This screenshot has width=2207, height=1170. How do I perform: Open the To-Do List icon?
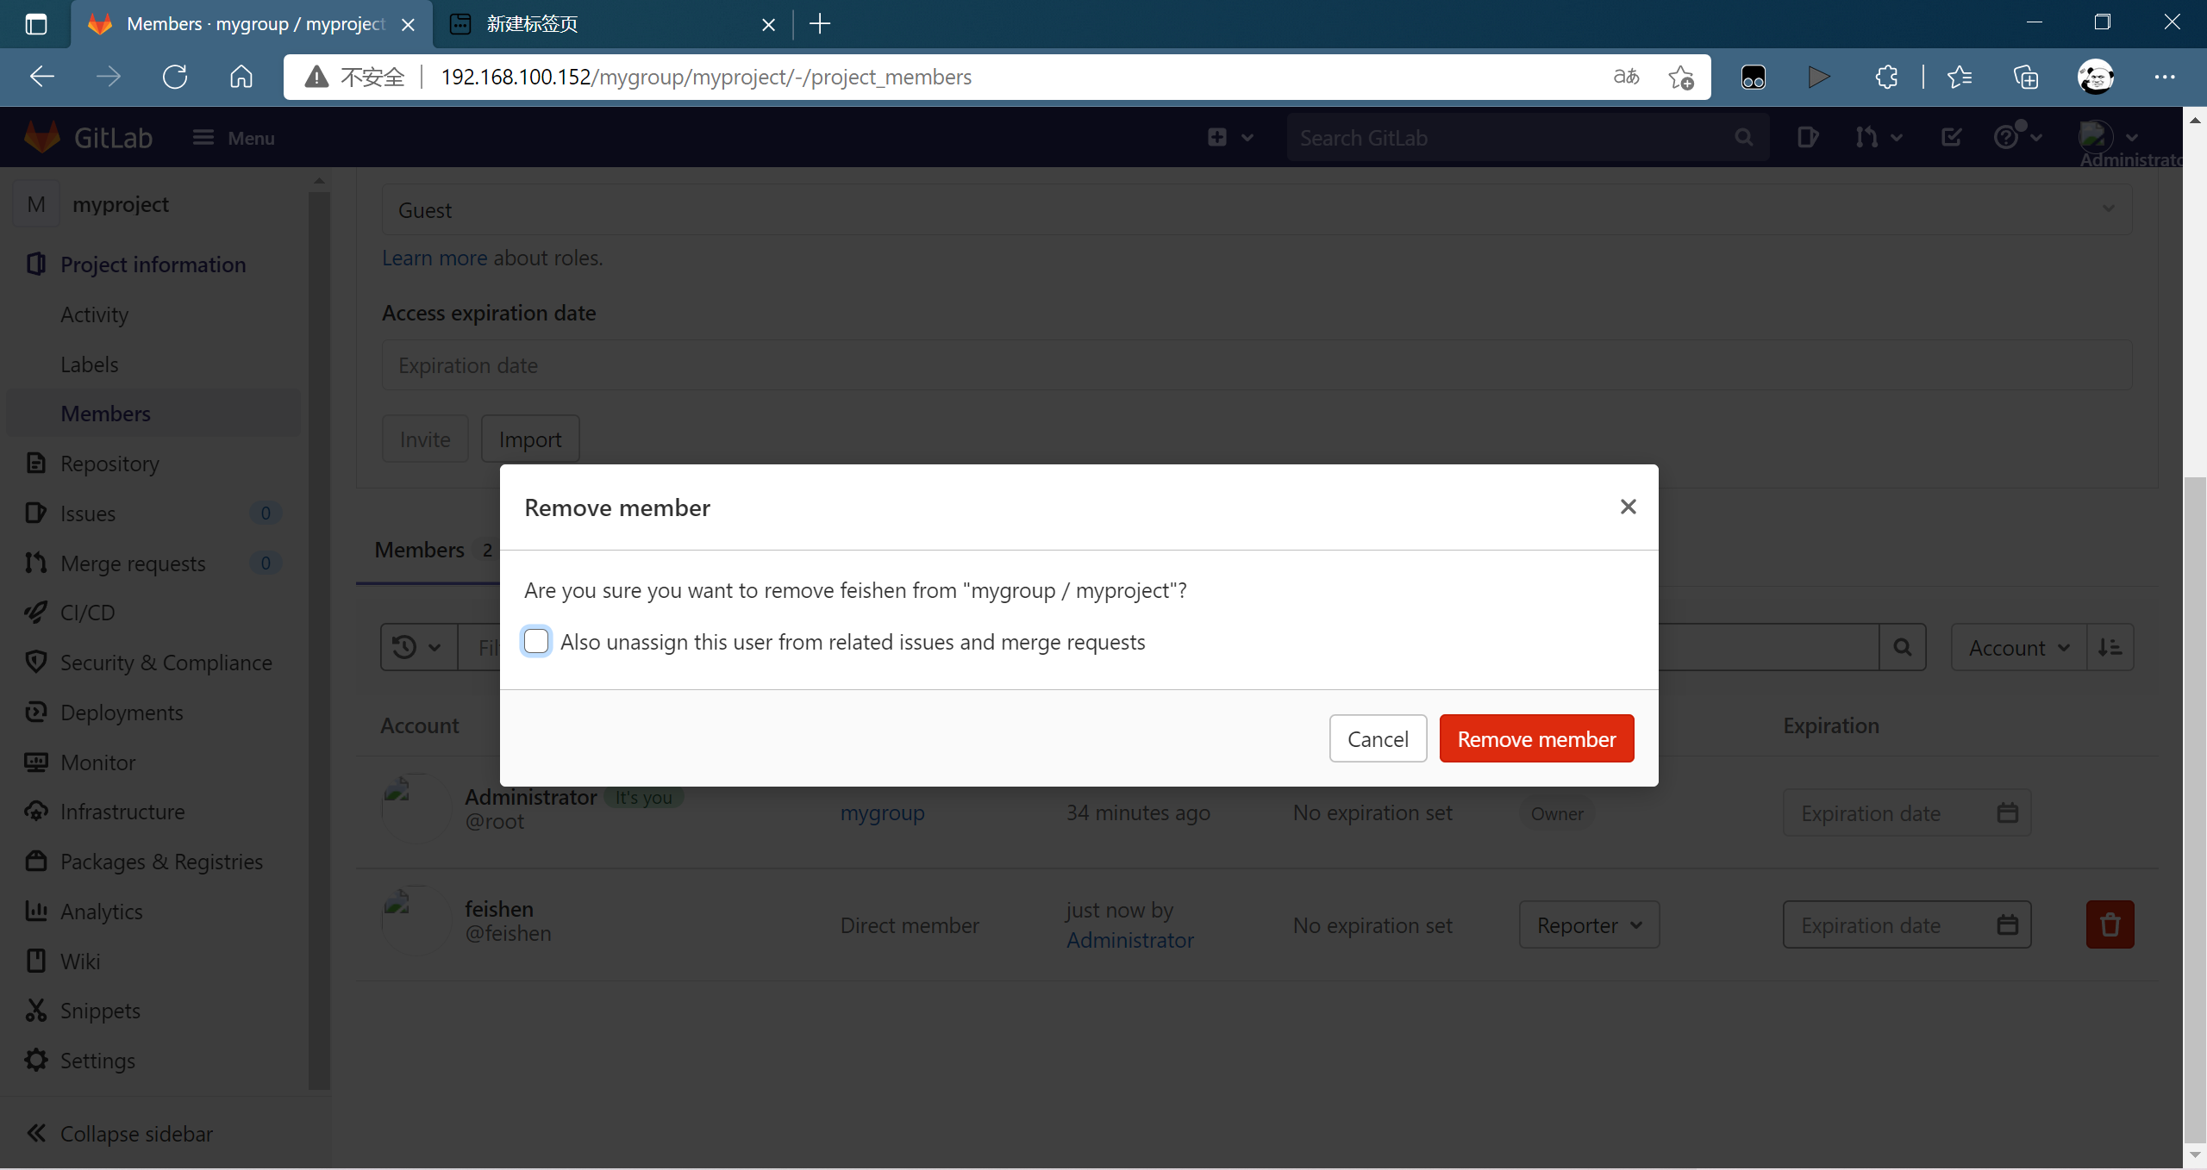pos(1951,138)
